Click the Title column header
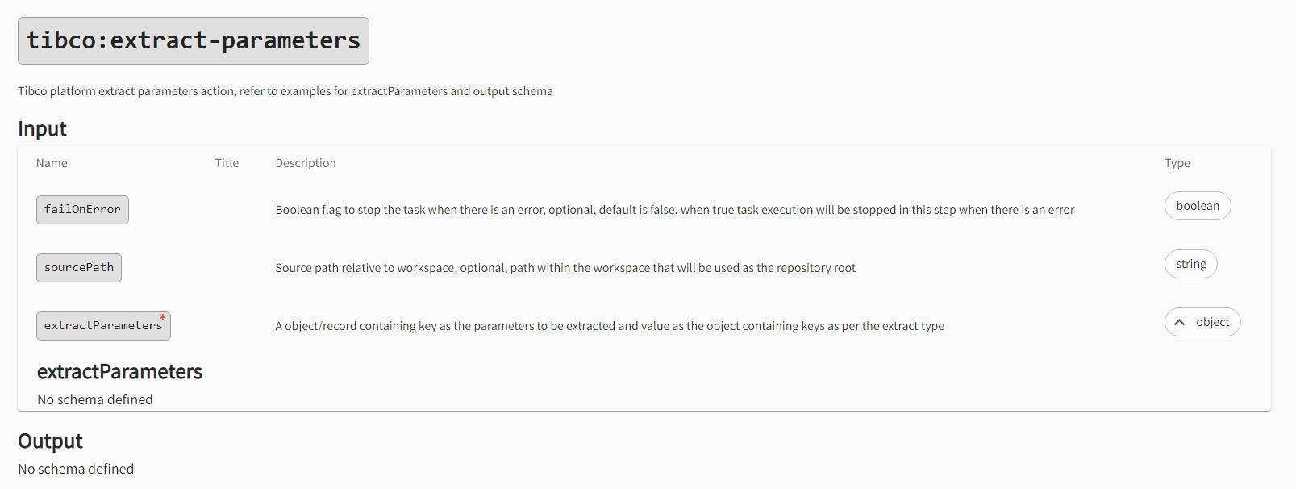 tap(227, 163)
